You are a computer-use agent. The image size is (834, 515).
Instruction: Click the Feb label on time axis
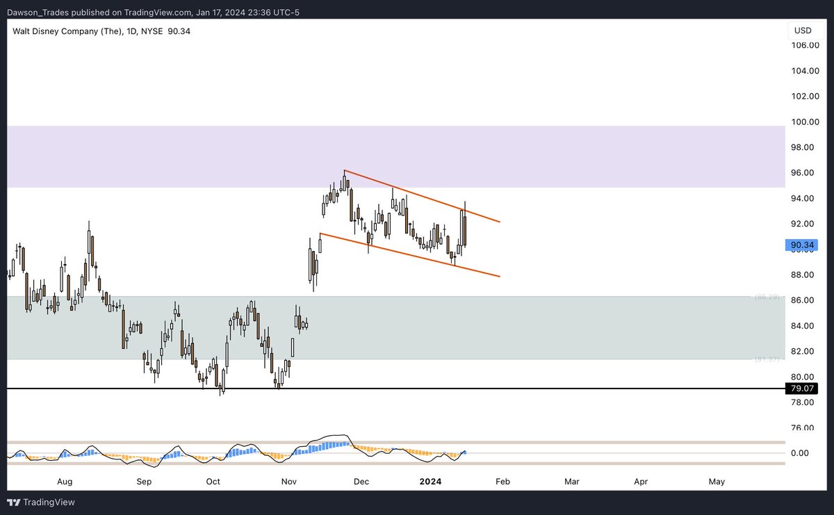tap(503, 481)
